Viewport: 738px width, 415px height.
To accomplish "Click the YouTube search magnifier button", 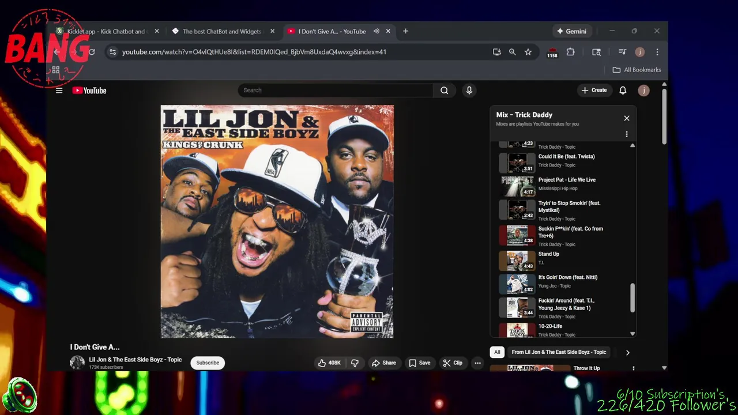I will click(444, 90).
